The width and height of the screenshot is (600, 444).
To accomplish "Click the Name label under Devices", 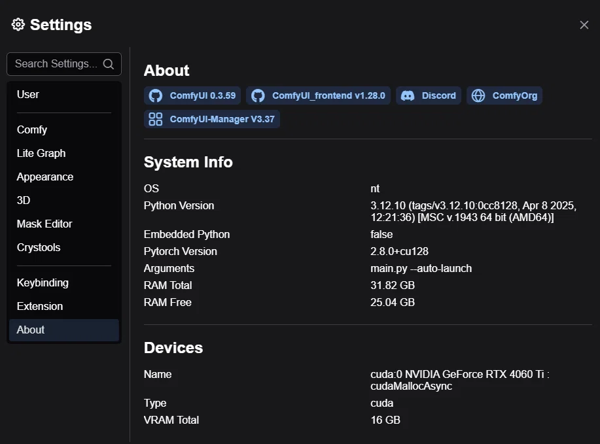I will [x=158, y=375].
